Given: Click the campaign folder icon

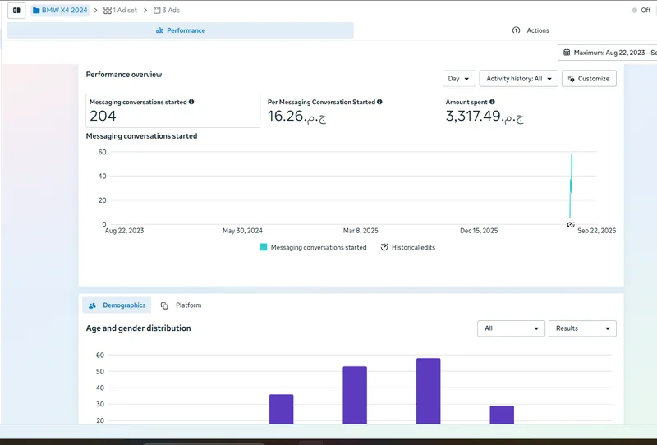Looking at the screenshot, I should (36, 11).
